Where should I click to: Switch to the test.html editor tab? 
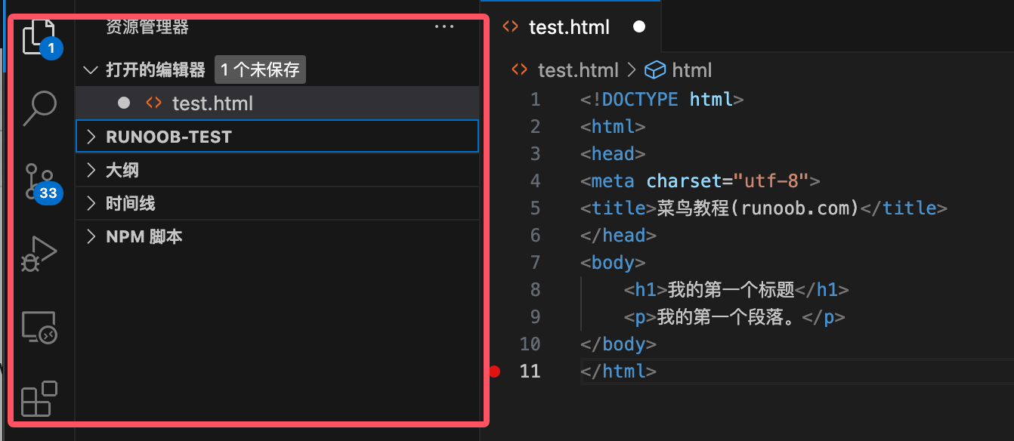pos(569,27)
